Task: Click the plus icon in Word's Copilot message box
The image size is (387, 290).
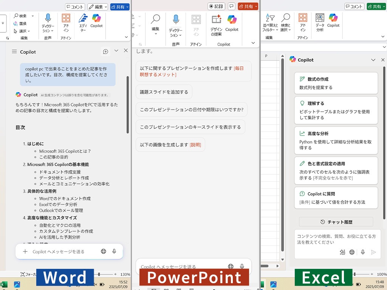Action: (25, 251)
